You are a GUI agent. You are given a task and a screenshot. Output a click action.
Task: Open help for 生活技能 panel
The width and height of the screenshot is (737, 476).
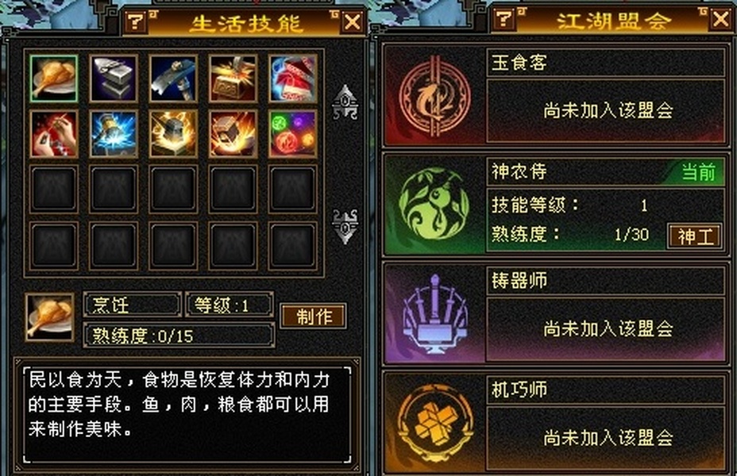pos(135,21)
